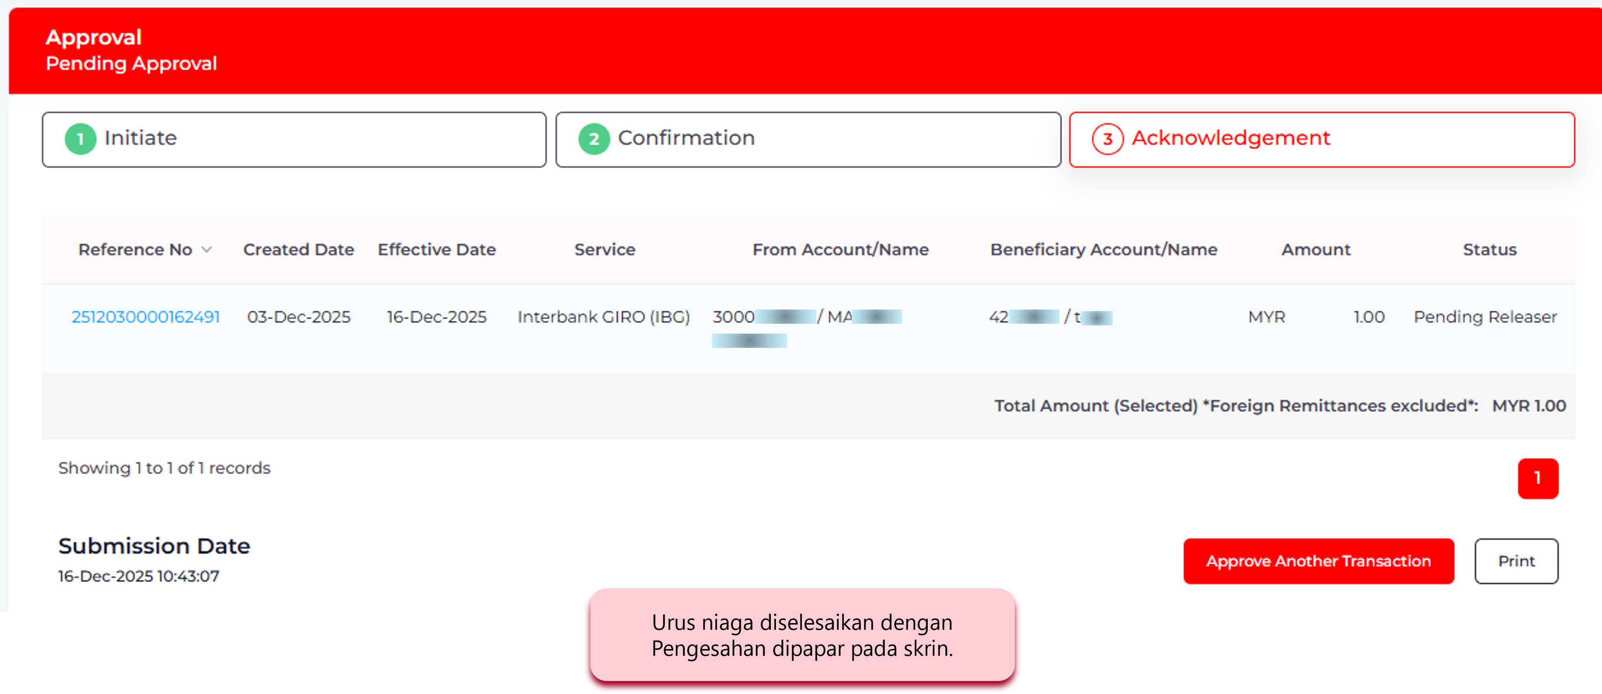The height and width of the screenshot is (694, 1602).
Task: Click the Pending Approval subtitle in header
Action: pyautogui.click(x=131, y=63)
